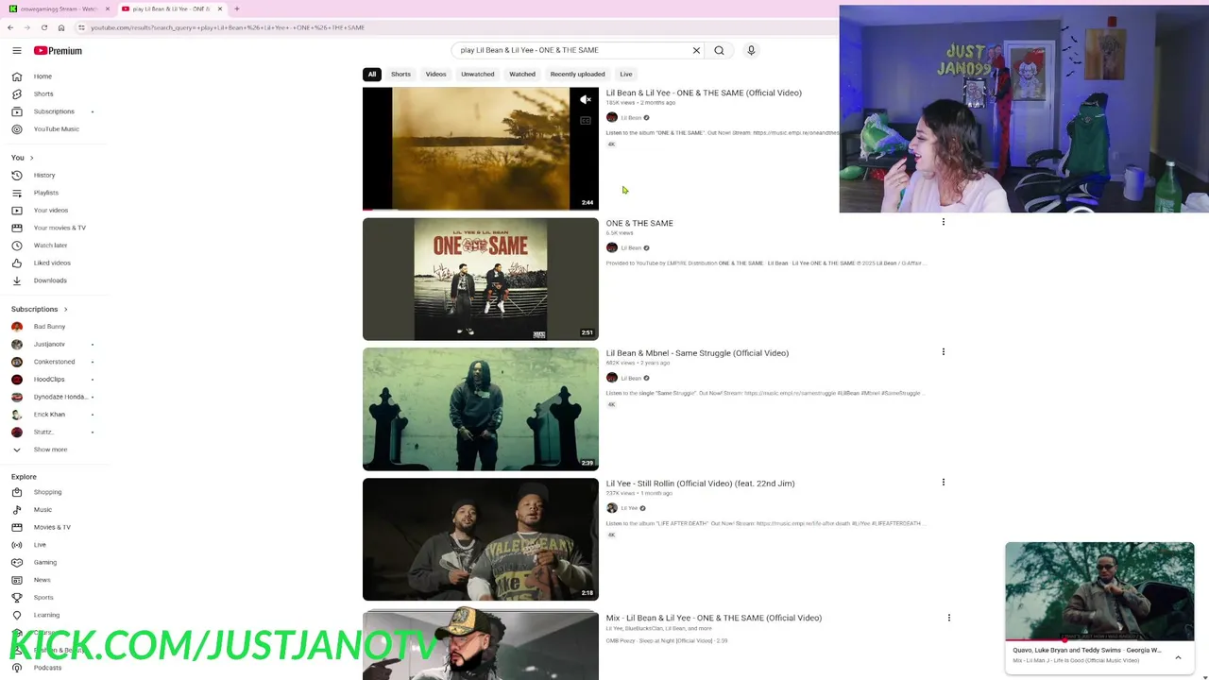Select the Shorts filter chip
1209x680 pixels.
[400, 74]
